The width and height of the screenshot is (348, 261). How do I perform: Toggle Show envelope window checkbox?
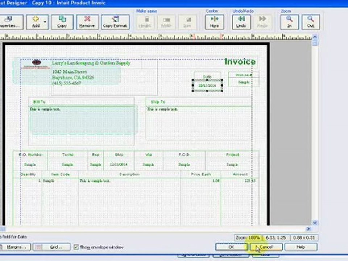click(x=76, y=247)
